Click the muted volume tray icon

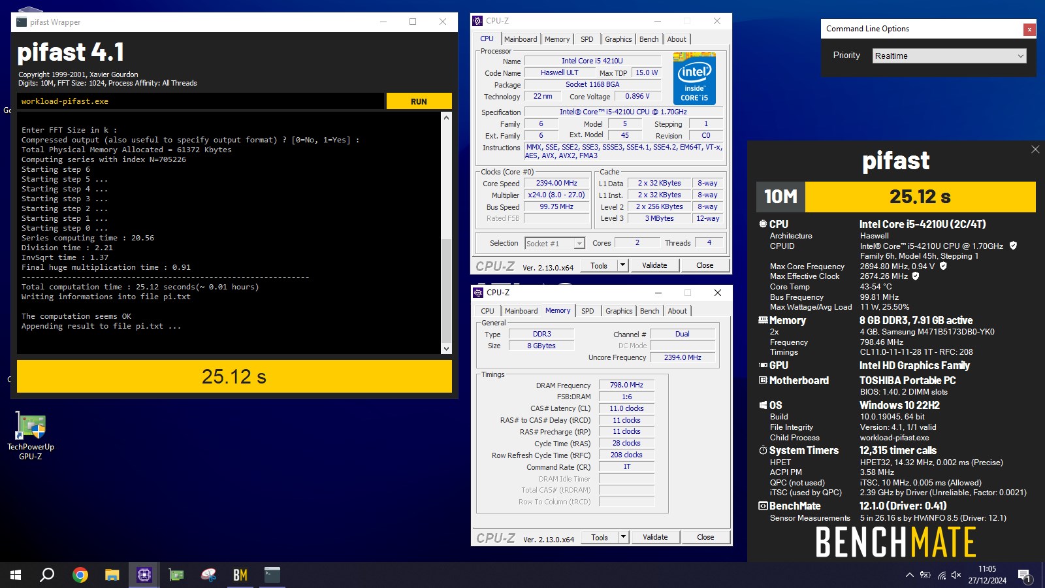coord(956,575)
